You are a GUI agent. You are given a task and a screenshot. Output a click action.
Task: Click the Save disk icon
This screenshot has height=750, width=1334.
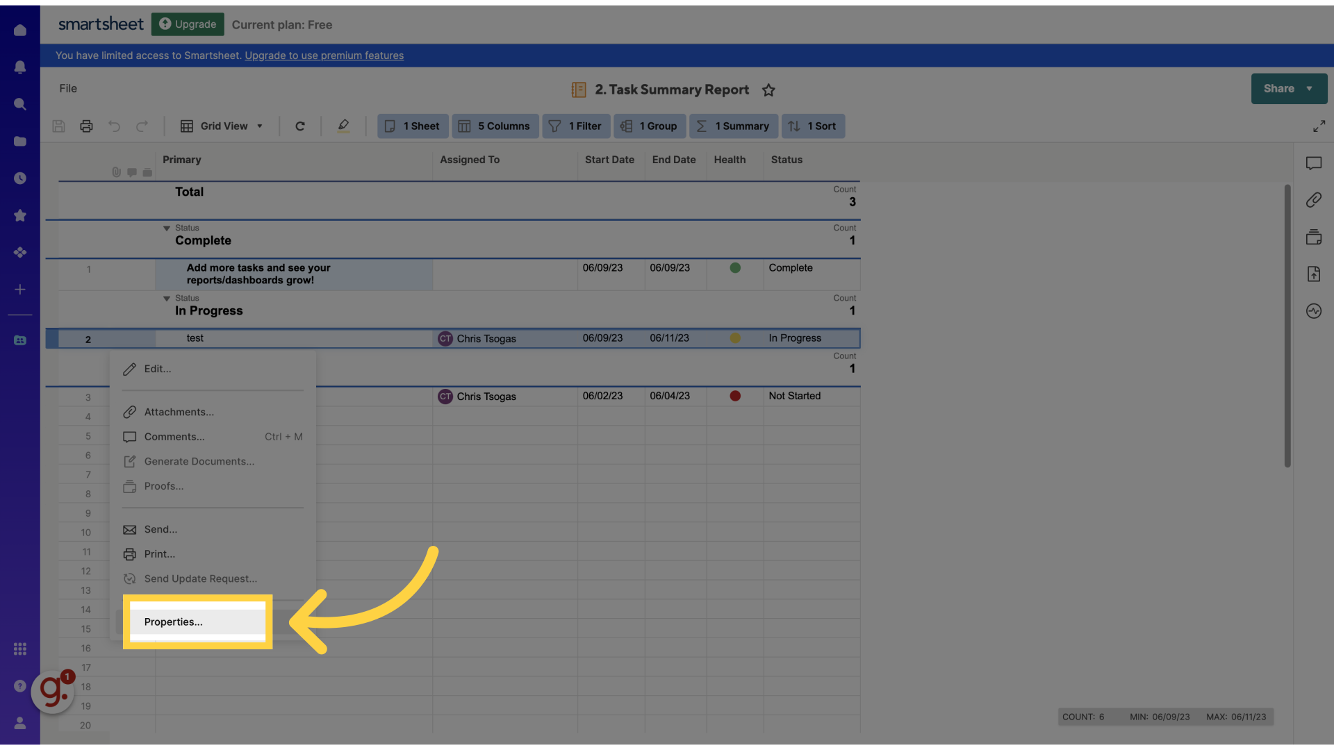tap(58, 126)
